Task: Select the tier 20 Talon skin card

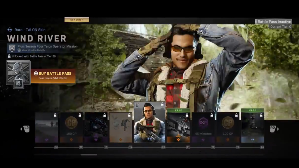Action: [x=149, y=122]
